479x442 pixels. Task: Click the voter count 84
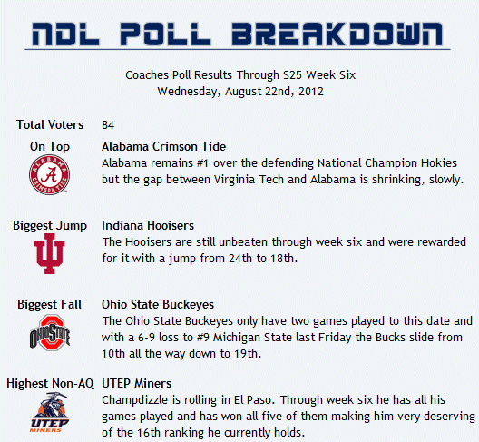tap(108, 125)
